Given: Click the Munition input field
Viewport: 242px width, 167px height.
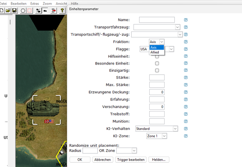Looking at the screenshot, I should pyautogui.click(x=157, y=121).
